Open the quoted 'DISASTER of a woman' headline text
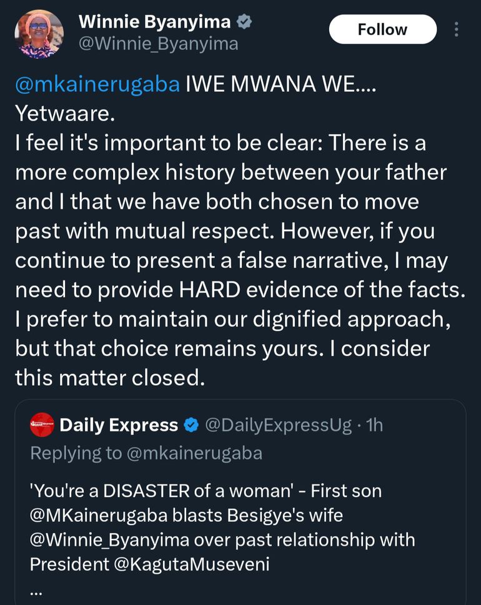The height and width of the screenshot is (605, 481). [156, 491]
